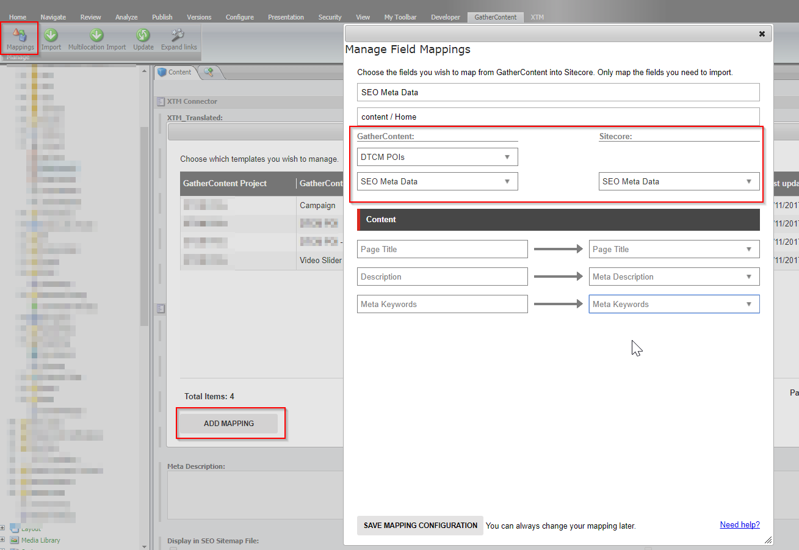
Task: Click the Meta Description text area
Action: coord(256,494)
